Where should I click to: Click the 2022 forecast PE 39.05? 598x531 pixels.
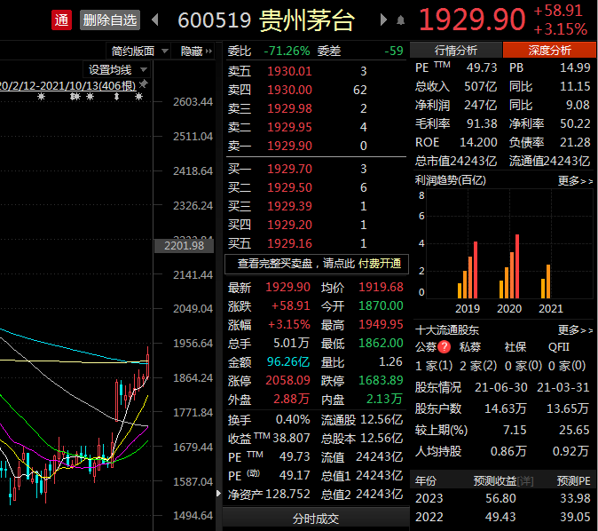[x=575, y=517]
